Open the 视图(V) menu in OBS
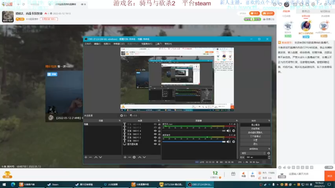The image size is (335, 188). (x=107, y=44)
